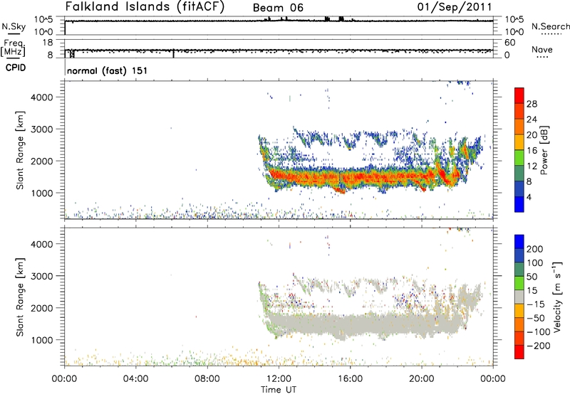Click the 'Freq. [MHz]' label

tap(14, 48)
